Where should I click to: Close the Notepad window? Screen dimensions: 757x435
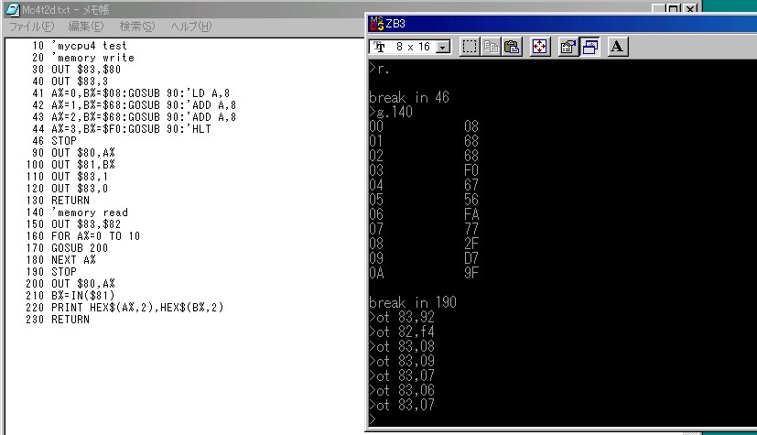tap(690, 8)
